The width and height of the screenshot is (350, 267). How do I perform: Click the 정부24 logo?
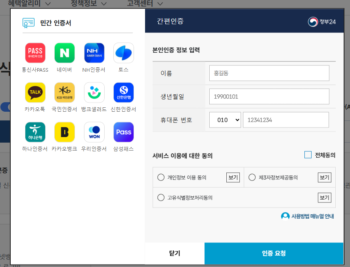pos(321,22)
